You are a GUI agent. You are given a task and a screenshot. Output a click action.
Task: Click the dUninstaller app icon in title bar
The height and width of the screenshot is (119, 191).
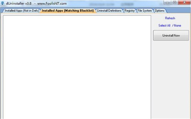(3, 3)
